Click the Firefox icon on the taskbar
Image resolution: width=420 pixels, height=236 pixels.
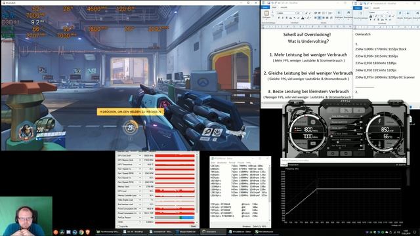(x=56, y=232)
